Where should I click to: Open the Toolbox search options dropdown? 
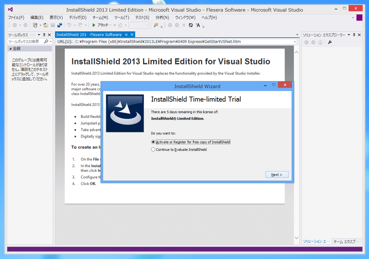click(x=51, y=41)
